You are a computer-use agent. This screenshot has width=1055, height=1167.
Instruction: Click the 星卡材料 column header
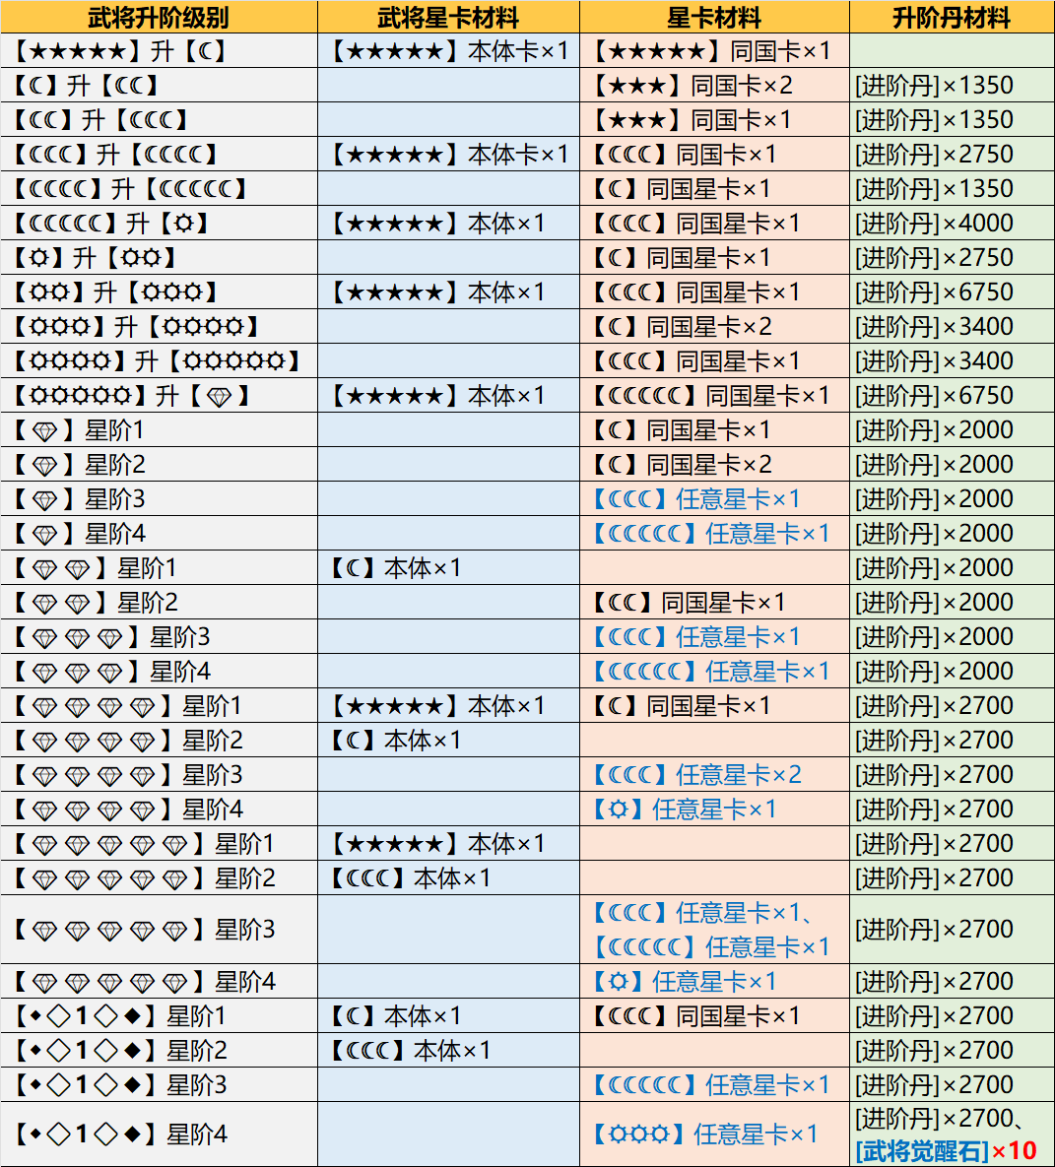pos(714,17)
